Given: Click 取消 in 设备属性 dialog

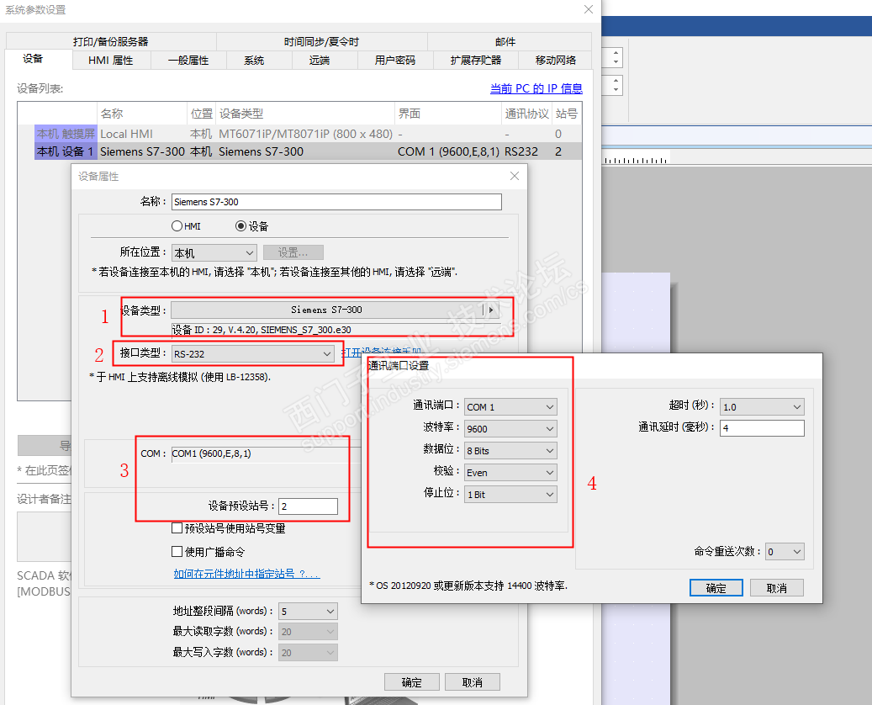Looking at the screenshot, I should (473, 682).
